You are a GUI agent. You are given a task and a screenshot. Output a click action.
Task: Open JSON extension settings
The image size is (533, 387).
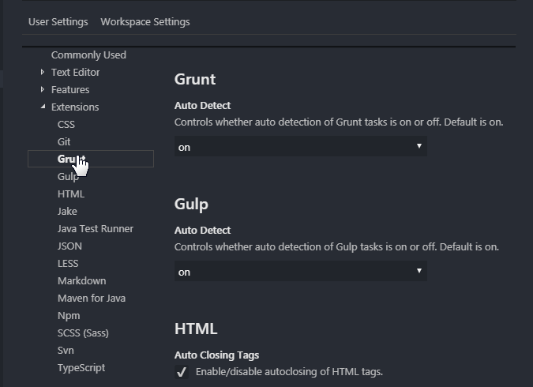tap(69, 246)
